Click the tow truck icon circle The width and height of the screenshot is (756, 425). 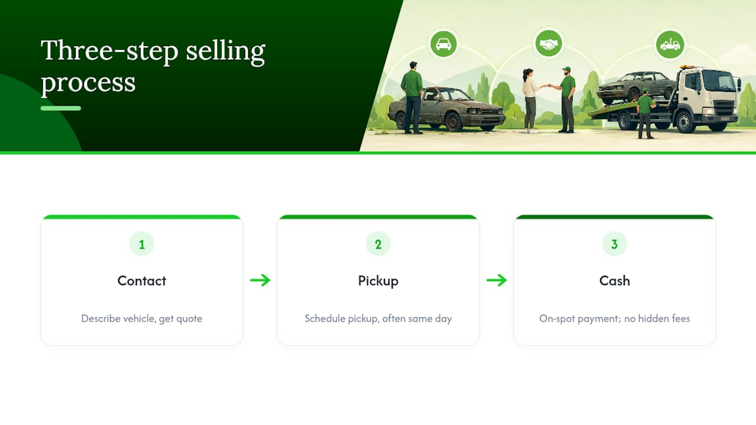pyautogui.click(x=670, y=44)
